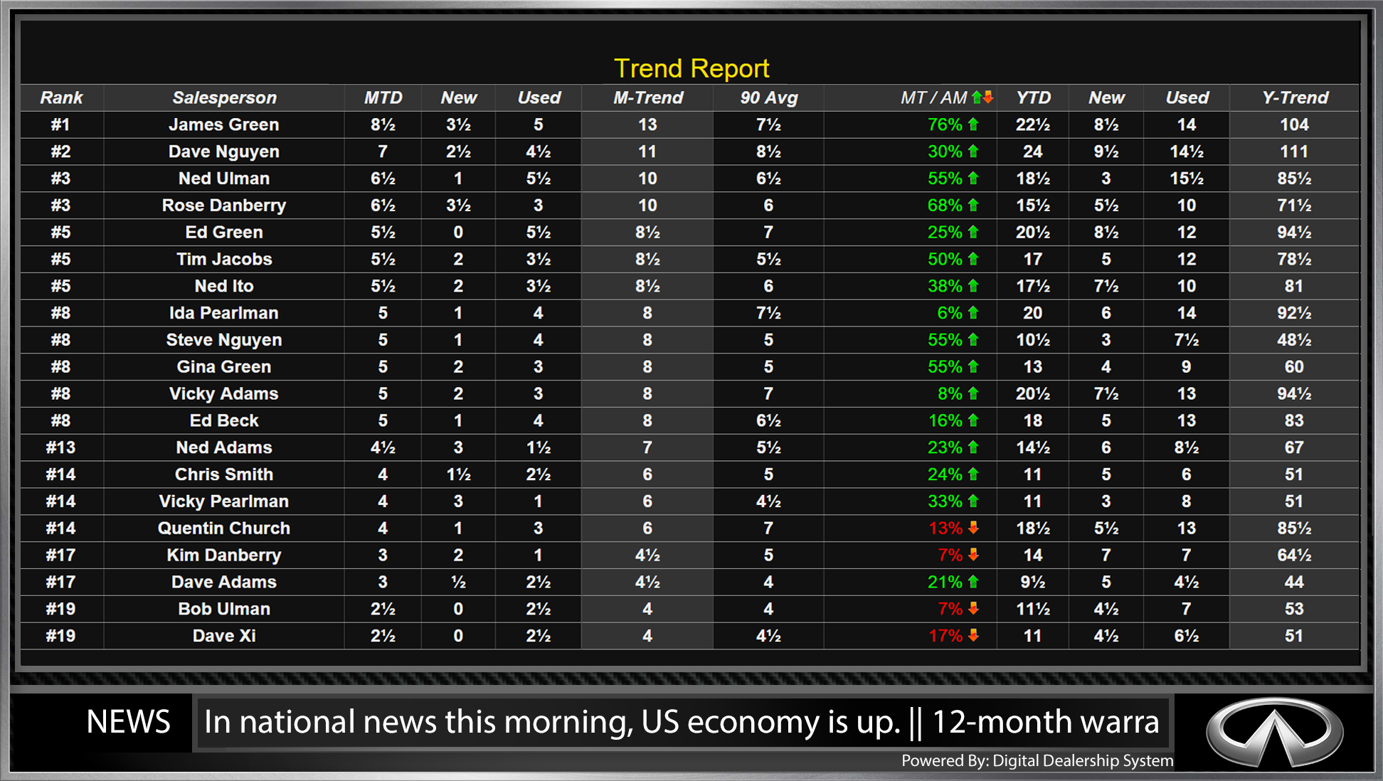Screen dimensions: 1383x781
Task: Open the Salesperson column header dropdown
Action: (223, 97)
